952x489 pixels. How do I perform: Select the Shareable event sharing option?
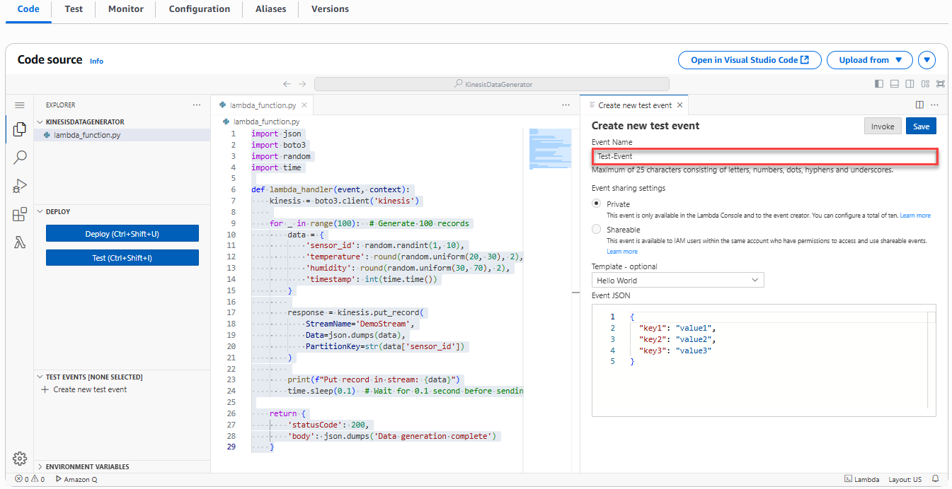point(597,230)
